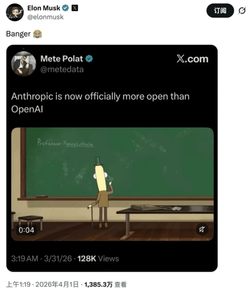
Task: Unmute the video with the speaker icon
Action: click(202, 229)
